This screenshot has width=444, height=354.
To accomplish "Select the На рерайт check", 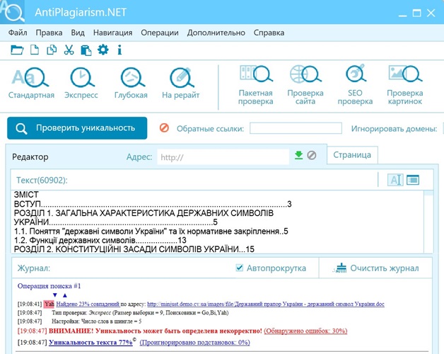I will pyautogui.click(x=181, y=83).
